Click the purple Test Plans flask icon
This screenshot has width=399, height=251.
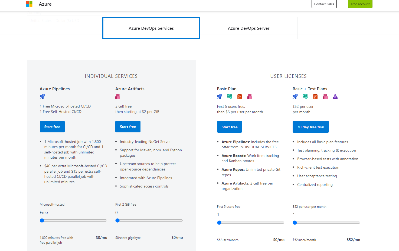[335, 96]
